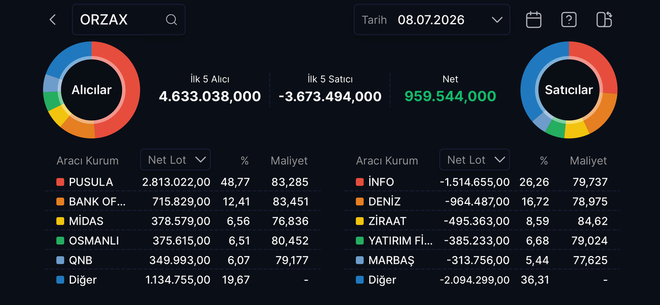This screenshot has width=660, height=305.
Task: Expand the sellers Net Lot dropdown
Action: pyautogui.click(x=475, y=160)
